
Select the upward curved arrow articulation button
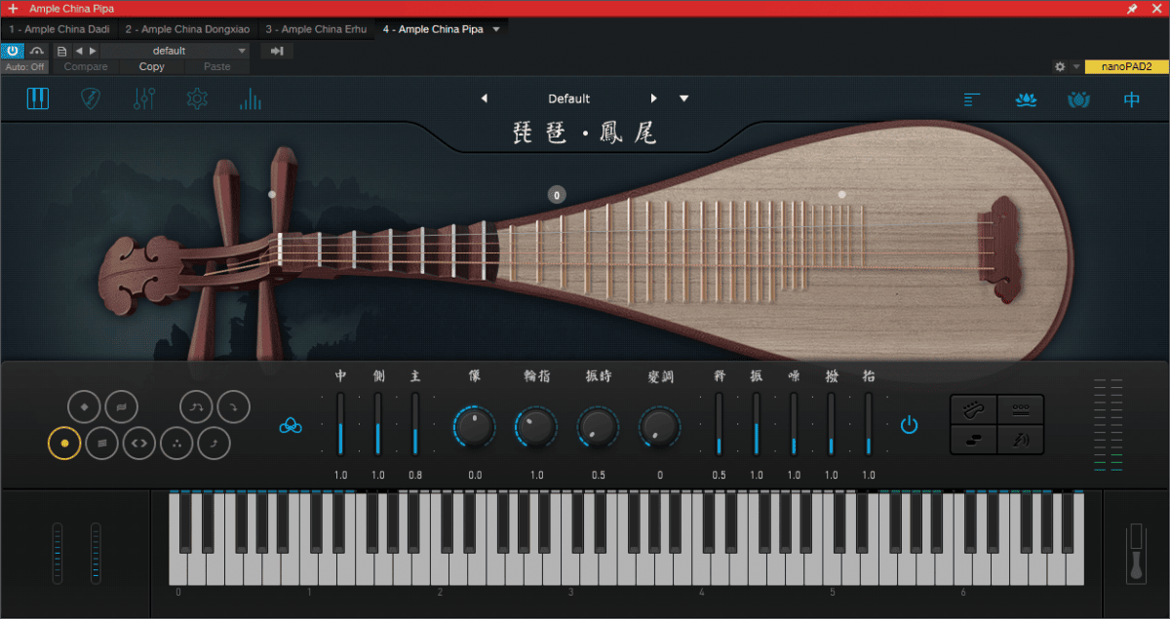tap(214, 443)
